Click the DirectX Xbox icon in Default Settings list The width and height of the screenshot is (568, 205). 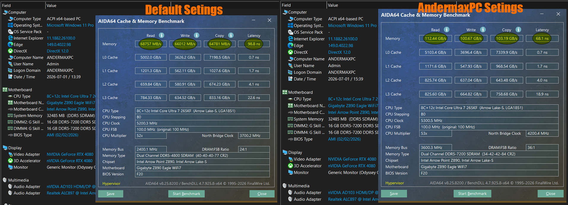click(x=10, y=51)
